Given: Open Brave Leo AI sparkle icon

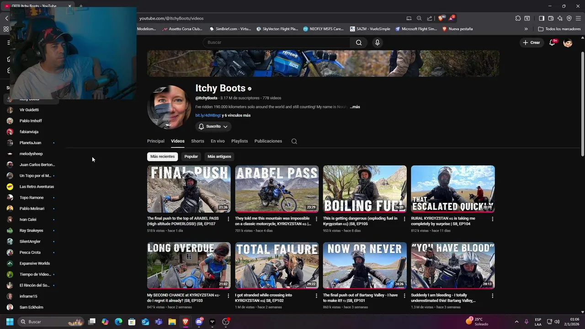Looking at the screenshot, I should coord(560,18).
